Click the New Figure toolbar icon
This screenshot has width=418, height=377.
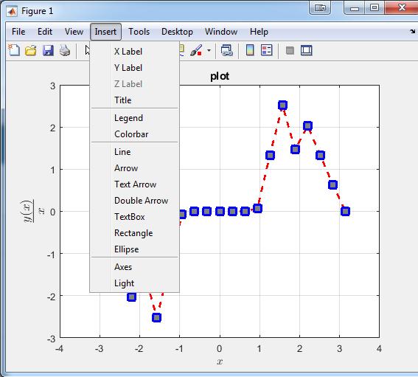click(x=14, y=50)
